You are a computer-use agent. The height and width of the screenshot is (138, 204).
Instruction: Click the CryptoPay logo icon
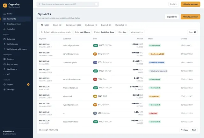pyautogui.click(x=5, y=5)
